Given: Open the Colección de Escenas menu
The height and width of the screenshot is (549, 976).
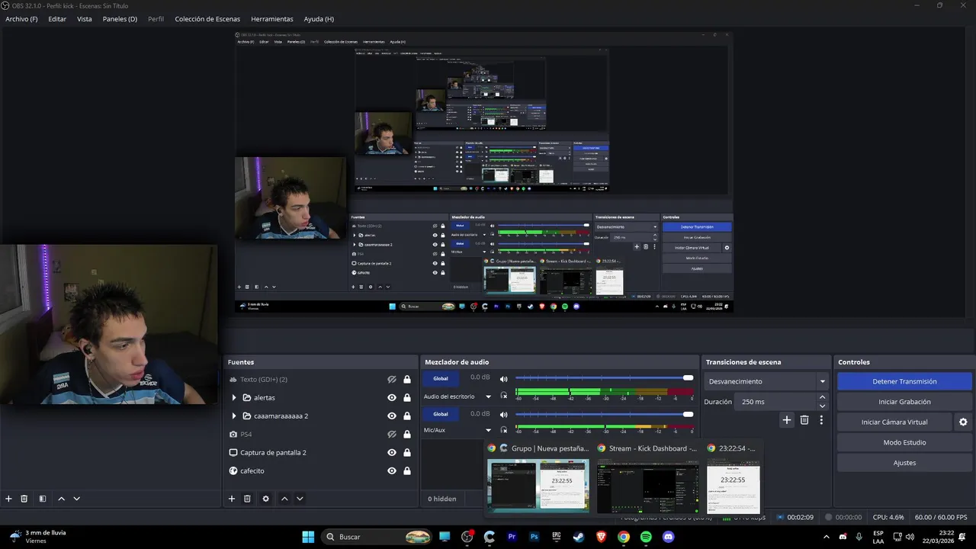Looking at the screenshot, I should point(207,19).
